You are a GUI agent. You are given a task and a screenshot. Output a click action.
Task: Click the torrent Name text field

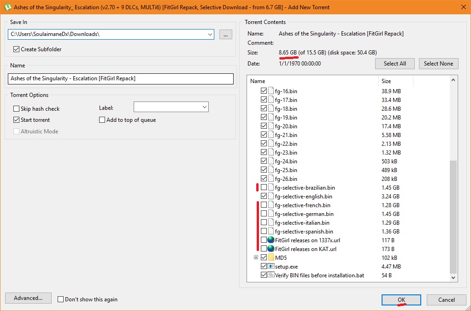[121, 78]
